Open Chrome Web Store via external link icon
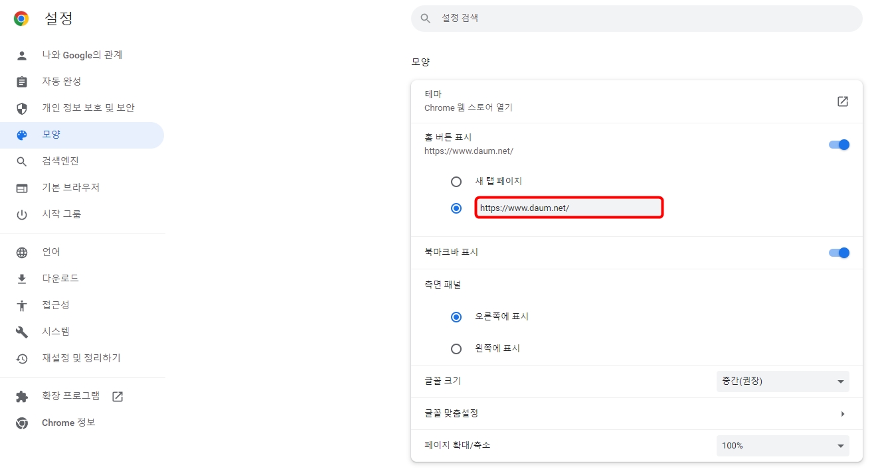Screen dimensions: 878x475 [842, 101]
